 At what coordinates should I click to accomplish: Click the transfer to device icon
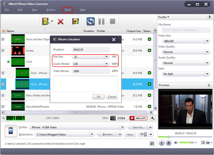143,134
